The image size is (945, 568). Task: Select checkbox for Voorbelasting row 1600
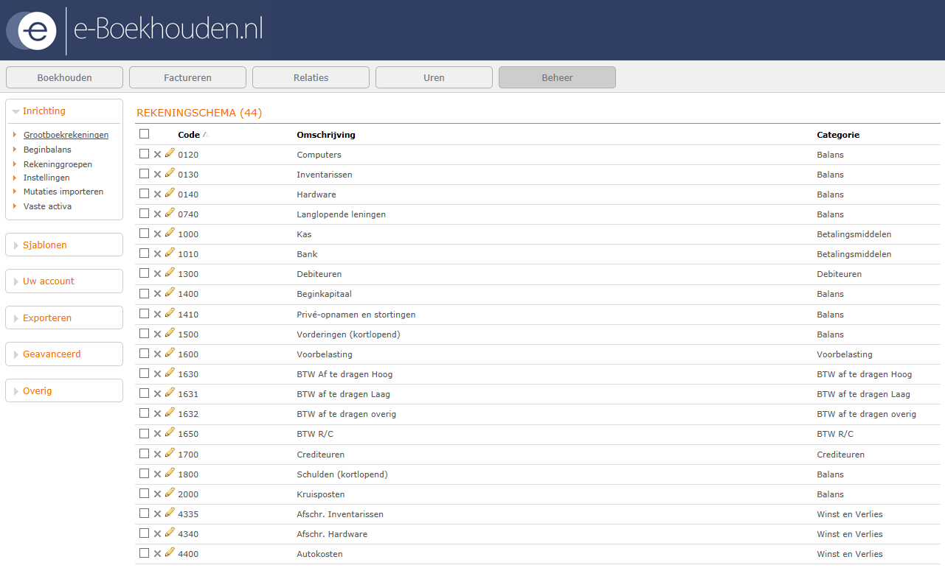[144, 354]
